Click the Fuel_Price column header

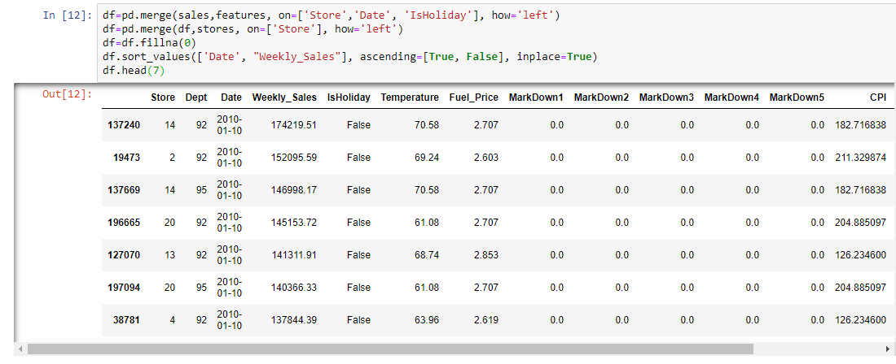click(474, 98)
